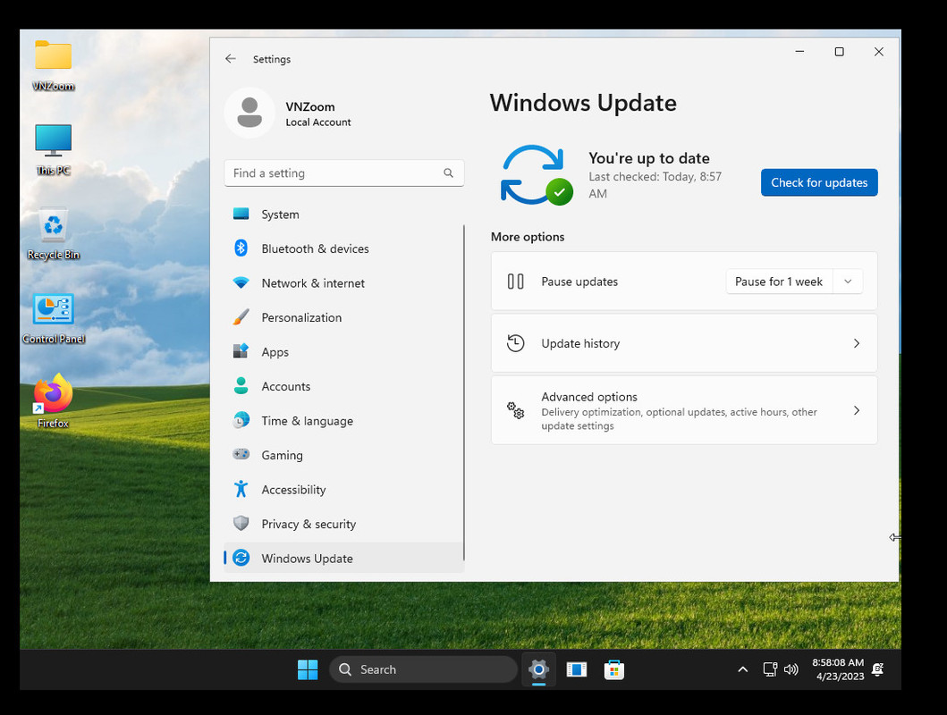
Task: Click the Check for updates button
Action: 819,182
